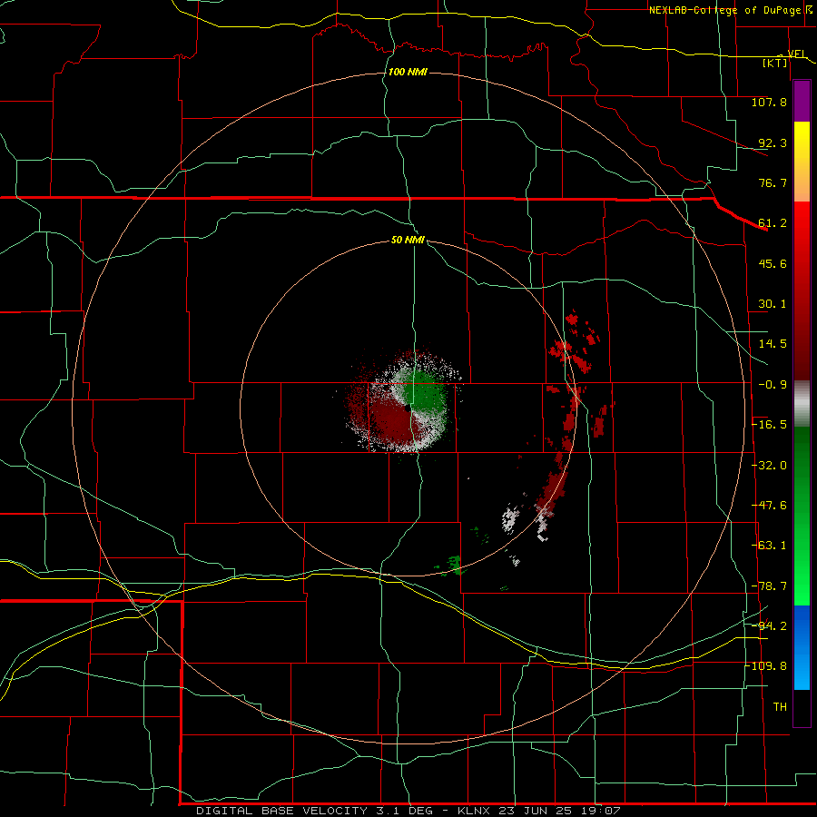Click the 100 NMI range ring label

408,72
